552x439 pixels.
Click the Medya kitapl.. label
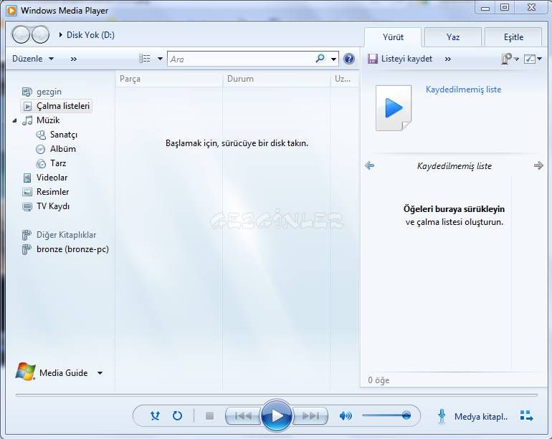click(481, 417)
